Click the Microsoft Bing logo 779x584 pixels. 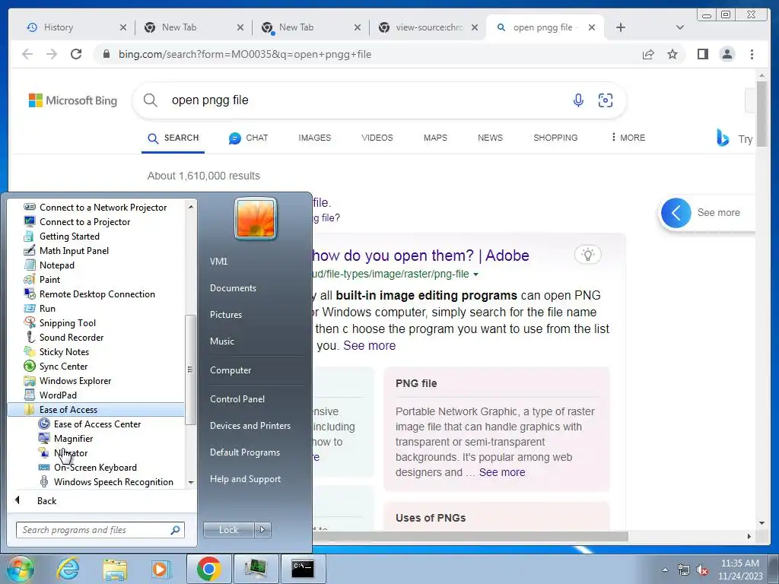(x=73, y=100)
